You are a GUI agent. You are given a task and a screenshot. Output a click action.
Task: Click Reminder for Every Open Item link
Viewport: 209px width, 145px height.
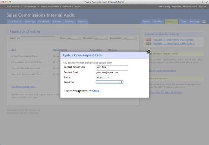point(166,92)
